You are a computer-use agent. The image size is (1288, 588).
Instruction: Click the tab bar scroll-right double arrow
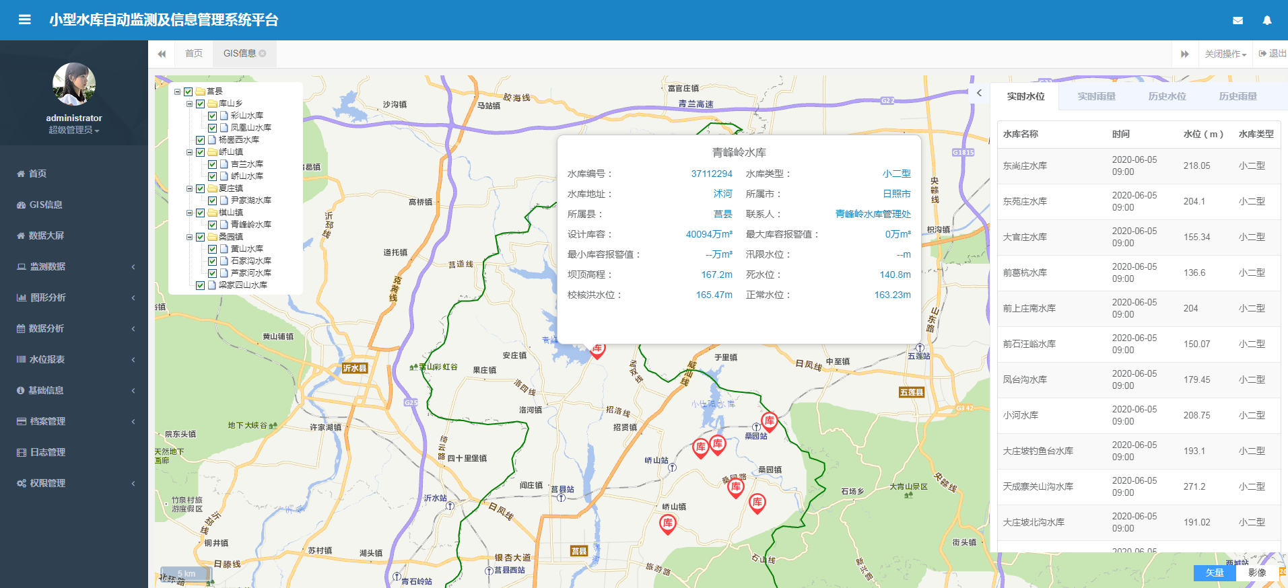pos(1184,54)
